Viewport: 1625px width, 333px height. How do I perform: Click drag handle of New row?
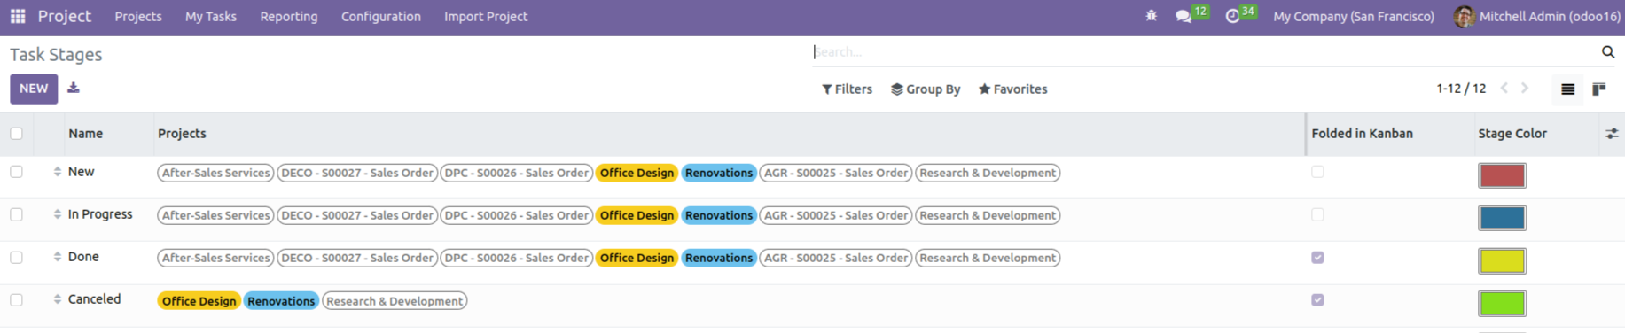point(58,172)
